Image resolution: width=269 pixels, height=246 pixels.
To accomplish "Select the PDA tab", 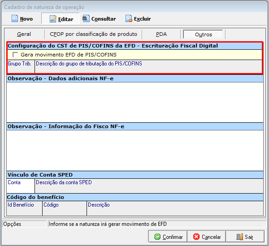I will (x=161, y=34).
